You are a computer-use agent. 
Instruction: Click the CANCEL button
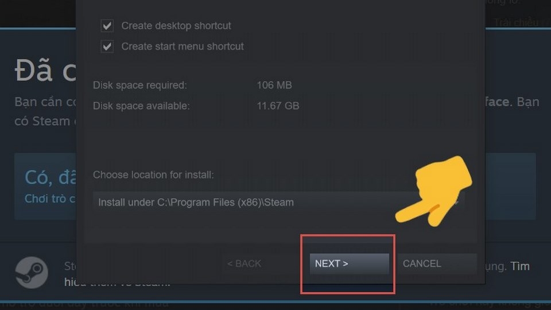tap(437, 263)
